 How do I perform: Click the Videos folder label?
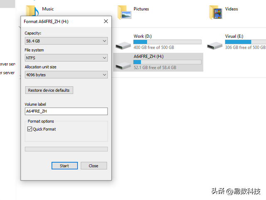pyautogui.click(x=232, y=9)
